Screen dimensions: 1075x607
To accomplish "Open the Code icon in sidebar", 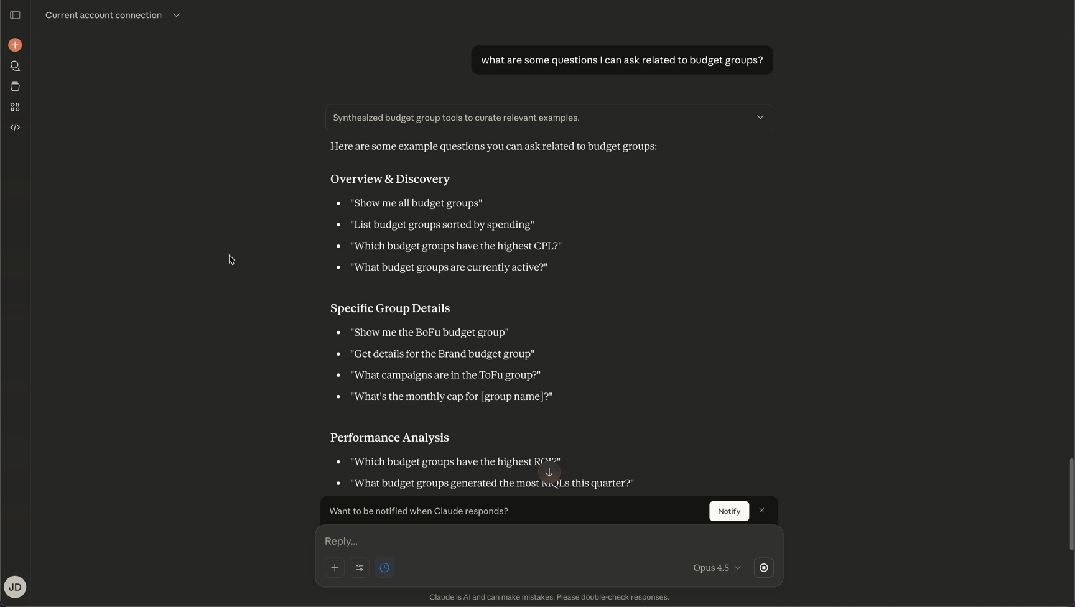I will (x=15, y=127).
